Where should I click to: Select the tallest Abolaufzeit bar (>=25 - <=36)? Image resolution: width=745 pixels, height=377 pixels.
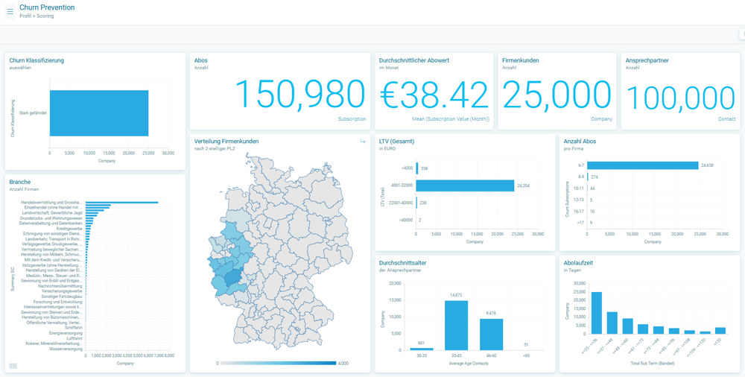(x=597, y=313)
